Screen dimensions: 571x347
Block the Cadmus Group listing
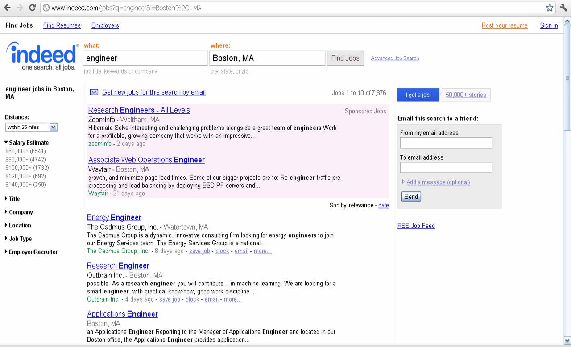tap(222, 251)
